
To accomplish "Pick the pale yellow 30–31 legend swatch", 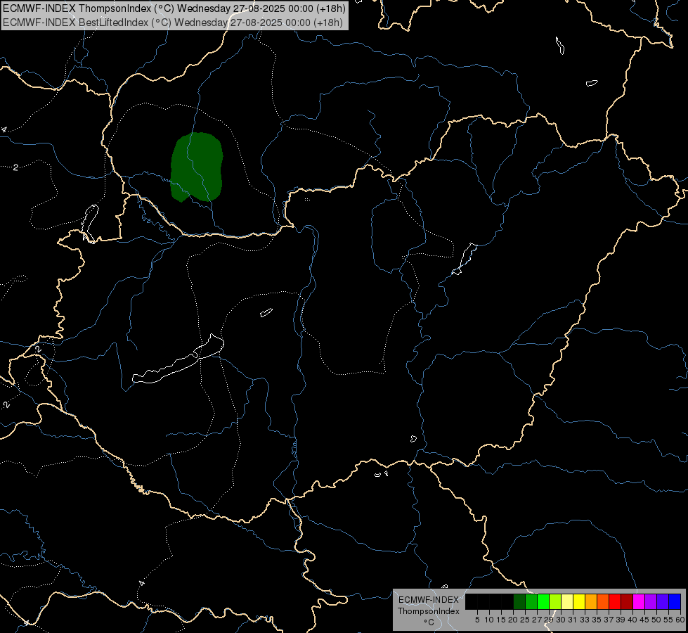I will [567, 601].
